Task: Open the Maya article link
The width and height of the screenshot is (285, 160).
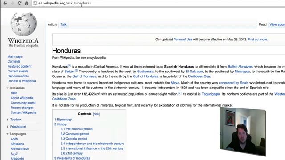Action: pyautogui.click(x=175, y=83)
